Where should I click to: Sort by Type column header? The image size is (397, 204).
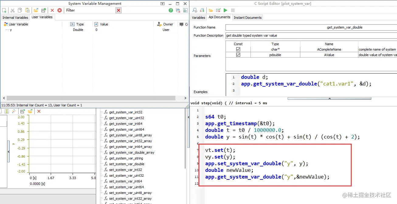coord(77,24)
